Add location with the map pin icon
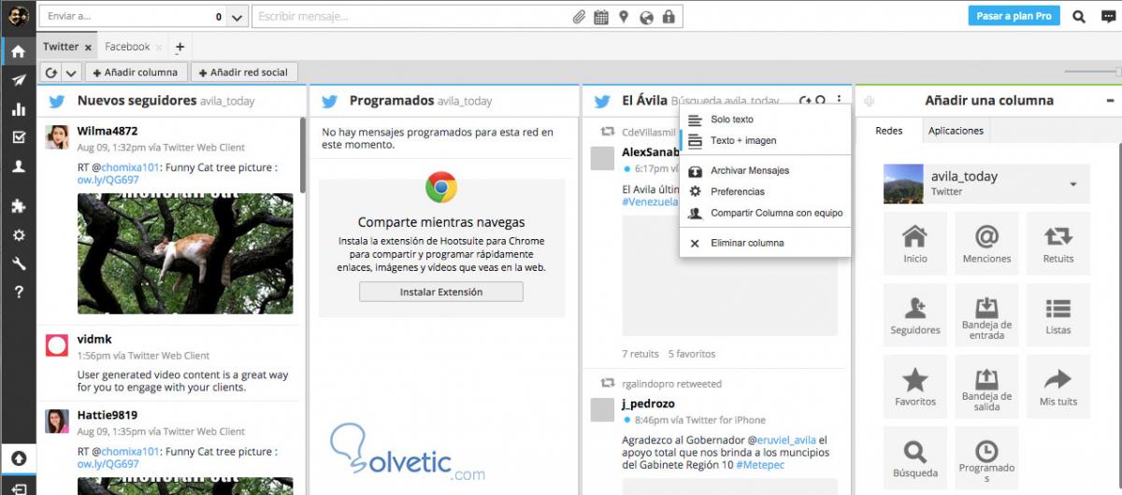This screenshot has width=1122, height=495. tap(624, 17)
